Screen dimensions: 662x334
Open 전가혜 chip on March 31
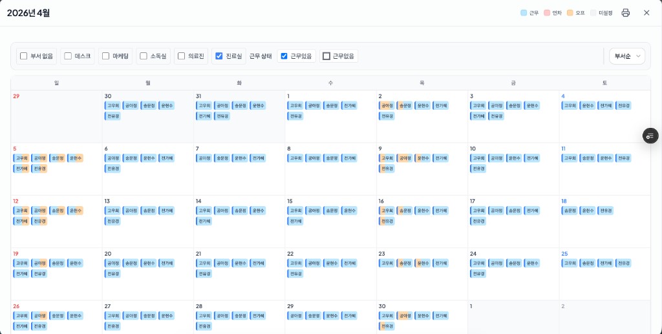[204, 116]
